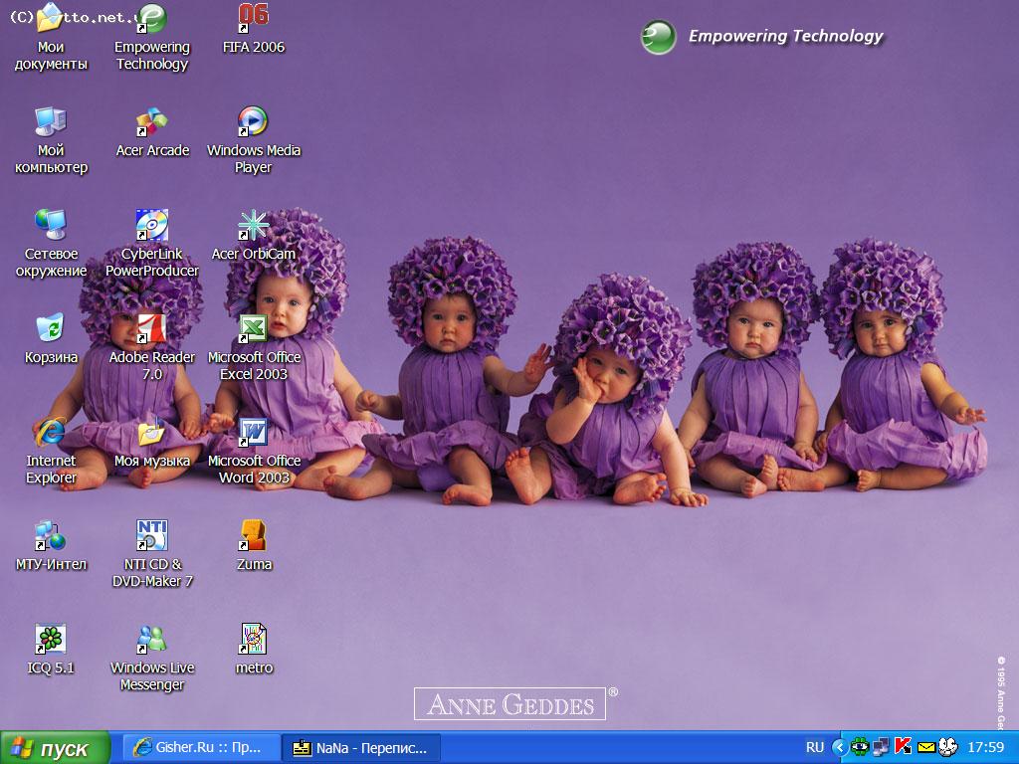Click the Kaspersky icon in the system tray
1019x764 pixels.
904,747
